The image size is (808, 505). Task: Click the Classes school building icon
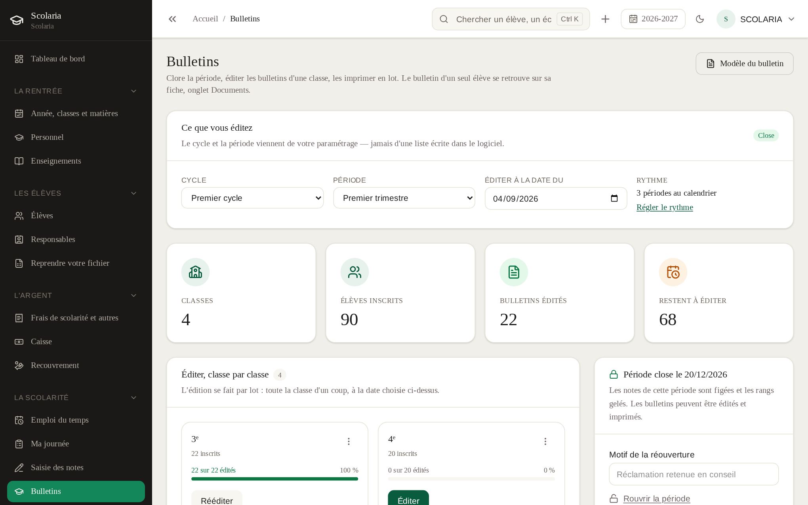pyautogui.click(x=195, y=272)
